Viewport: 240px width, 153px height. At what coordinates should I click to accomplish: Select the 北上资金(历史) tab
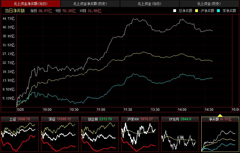[209, 4]
